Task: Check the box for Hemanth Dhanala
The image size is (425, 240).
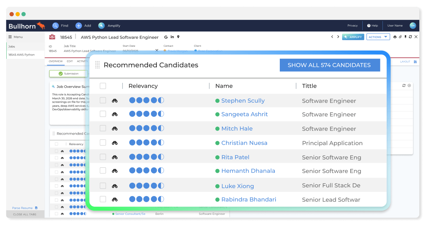Action: click(103, 171)
